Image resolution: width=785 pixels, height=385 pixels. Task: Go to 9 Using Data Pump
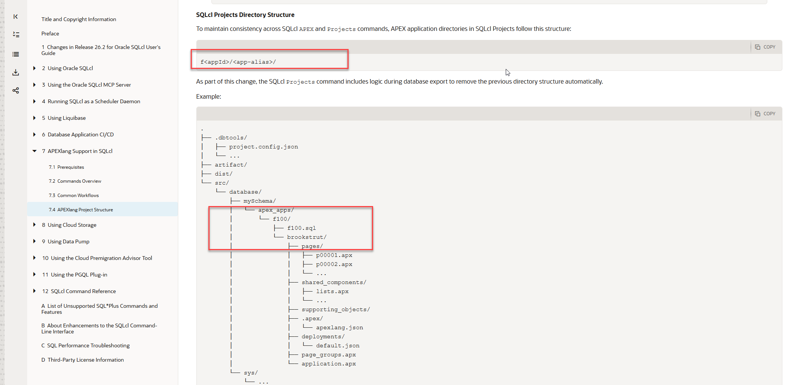coord(66,241)
